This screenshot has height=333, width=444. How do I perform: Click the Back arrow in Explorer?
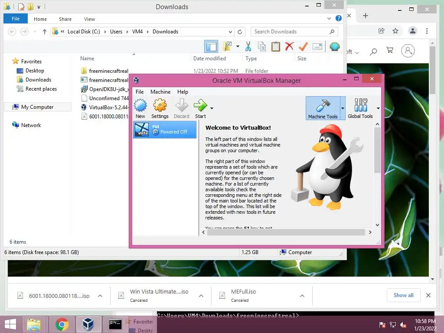pyautogui.click(x=12, y=32)
